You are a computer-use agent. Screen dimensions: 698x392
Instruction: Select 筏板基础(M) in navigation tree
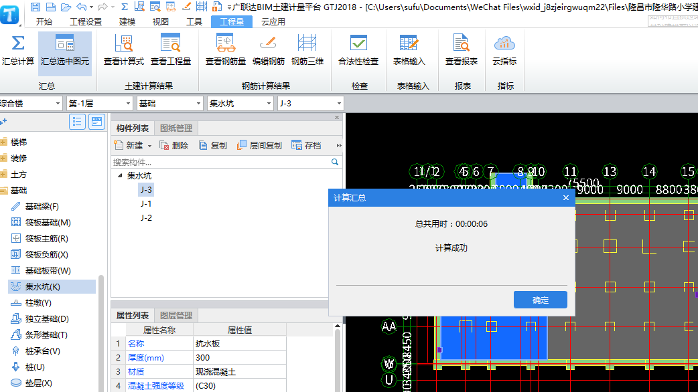48,223
